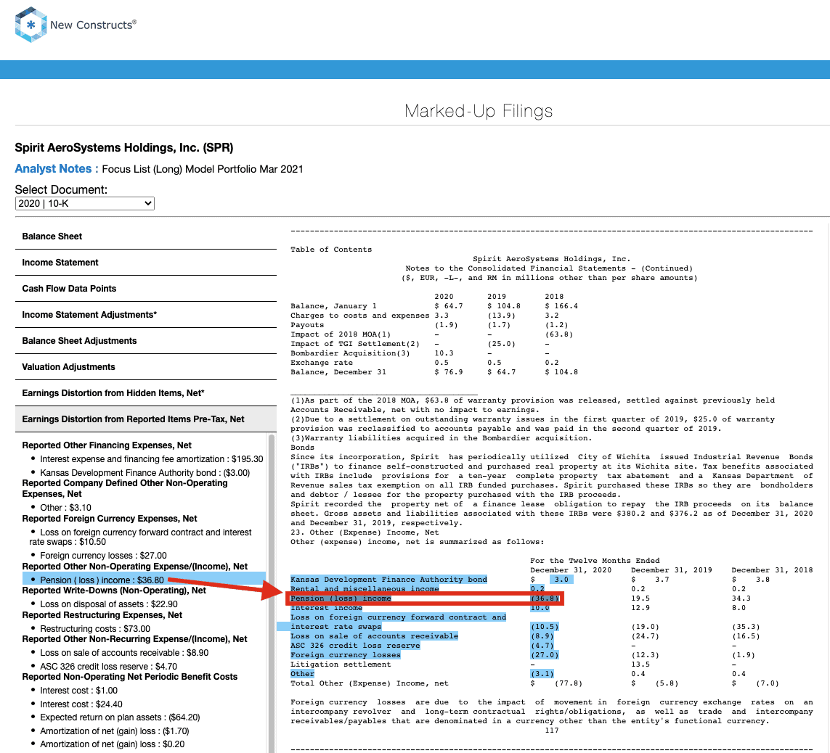830x753 pixels.
Task: Click highlighted Foreign currency losses filing row
Action: (345, 655)
